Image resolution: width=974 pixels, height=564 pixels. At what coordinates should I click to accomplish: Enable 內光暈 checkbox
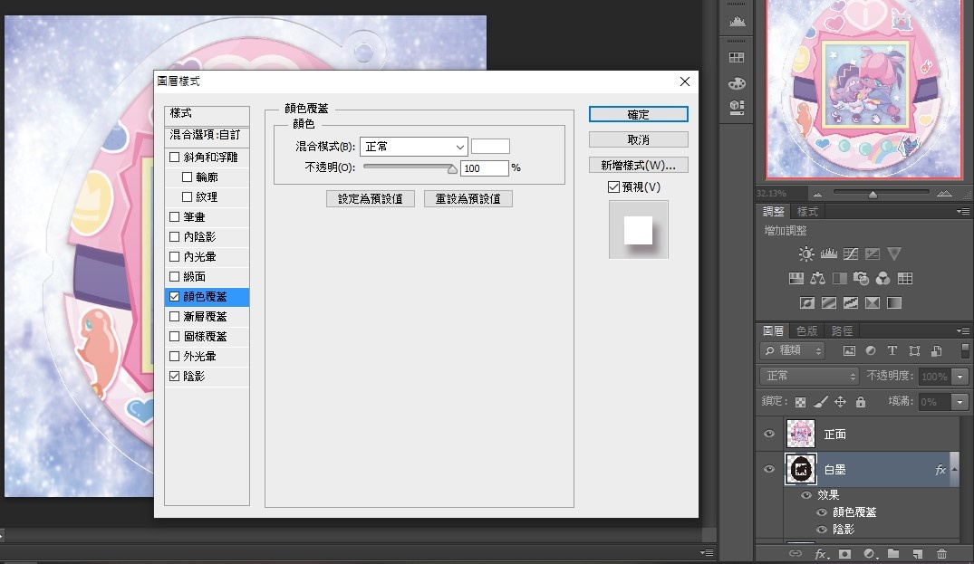pos(175,257)
